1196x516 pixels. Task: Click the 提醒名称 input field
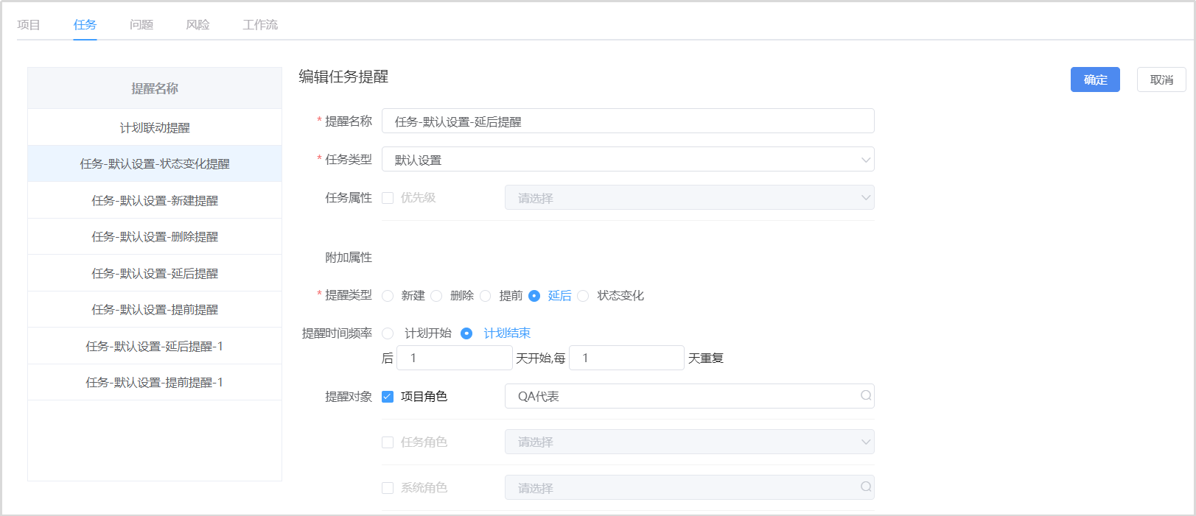627,121
